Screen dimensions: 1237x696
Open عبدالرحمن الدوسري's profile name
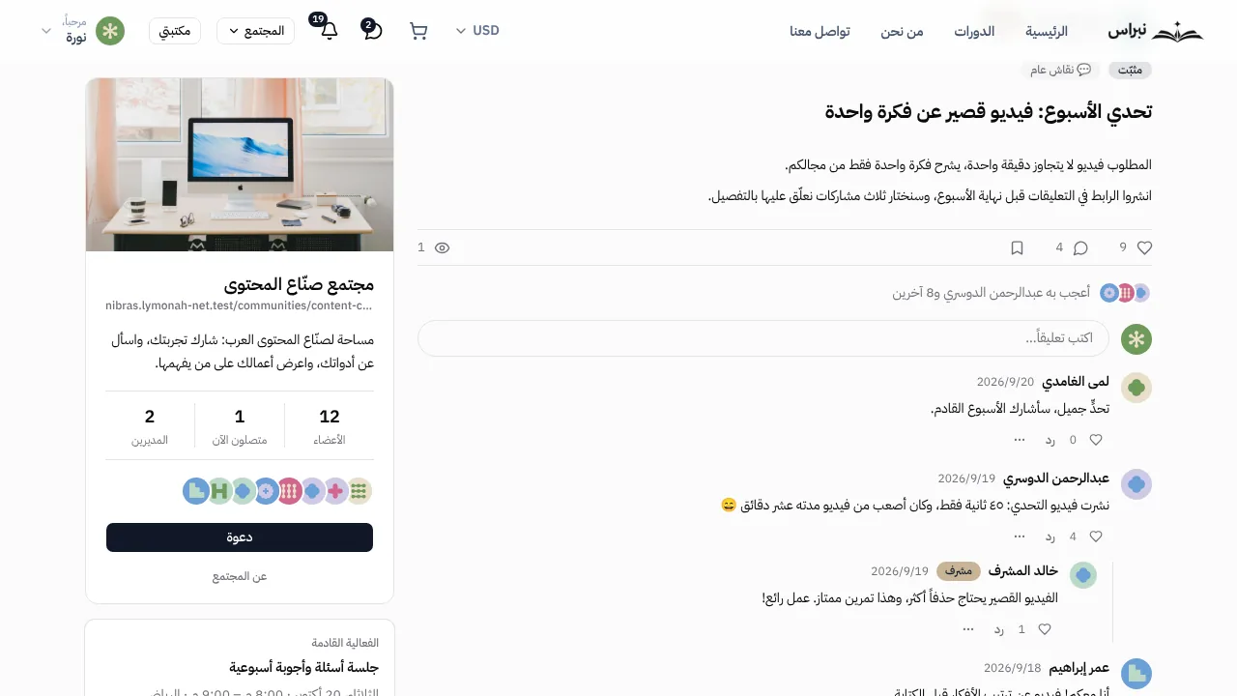(x=1056, y=478)
